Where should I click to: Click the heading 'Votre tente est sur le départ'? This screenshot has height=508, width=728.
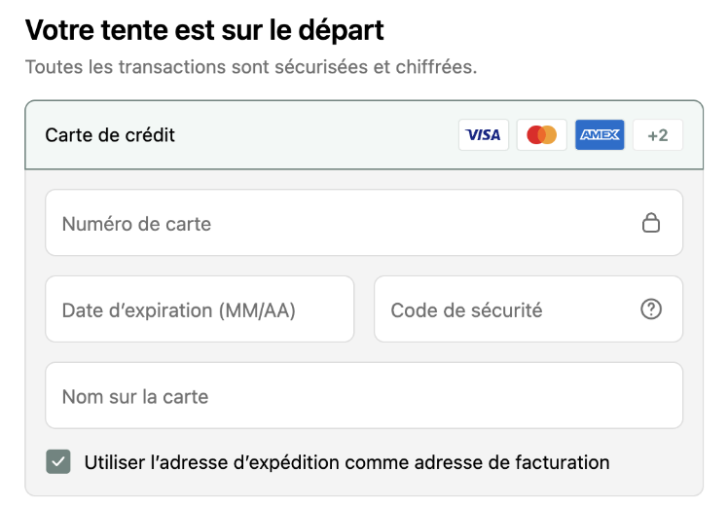[x=204, y=30]
